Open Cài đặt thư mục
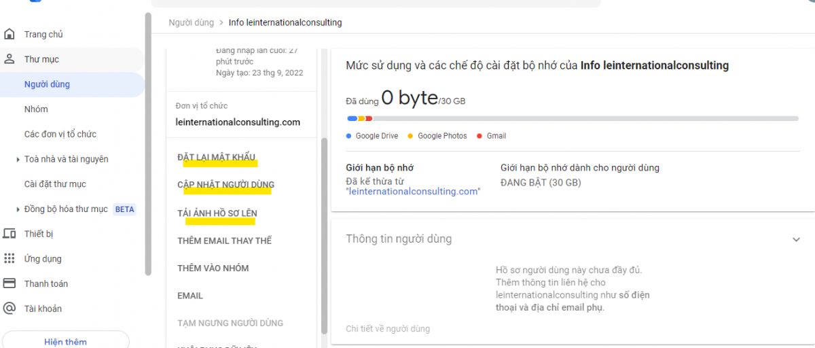 point(55,184)
